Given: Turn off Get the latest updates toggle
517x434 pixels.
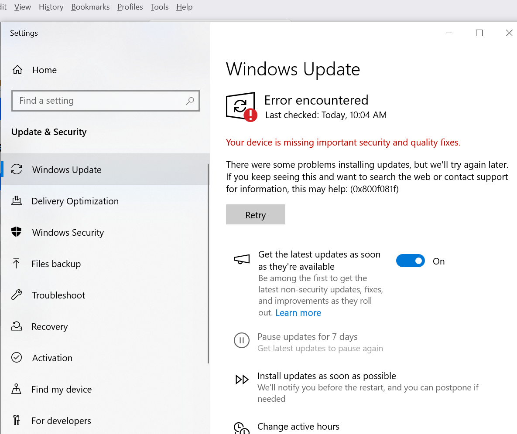Looking at the screenshot, I should (410, 261).
